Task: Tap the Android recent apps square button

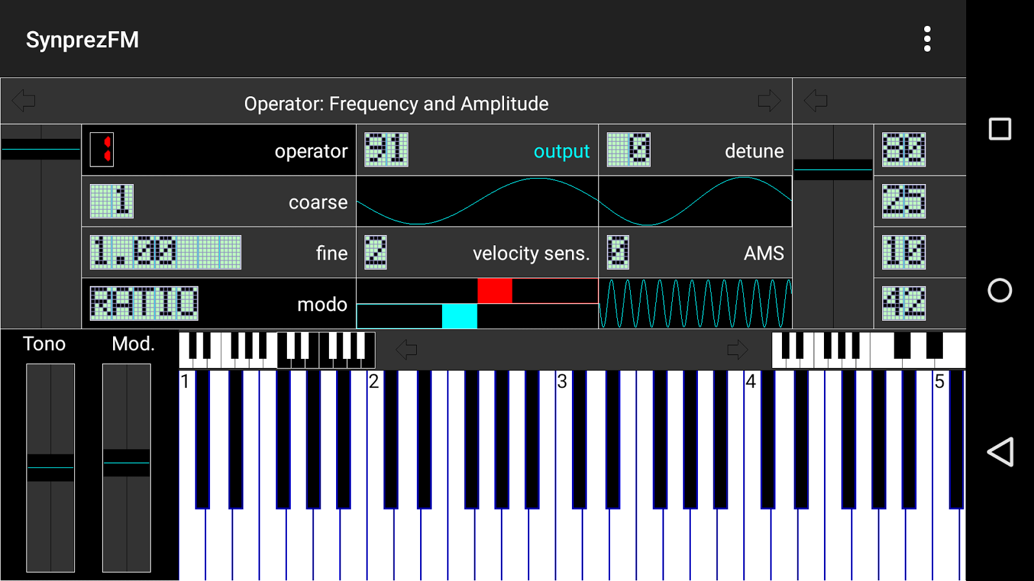Action: [1000, 129]
